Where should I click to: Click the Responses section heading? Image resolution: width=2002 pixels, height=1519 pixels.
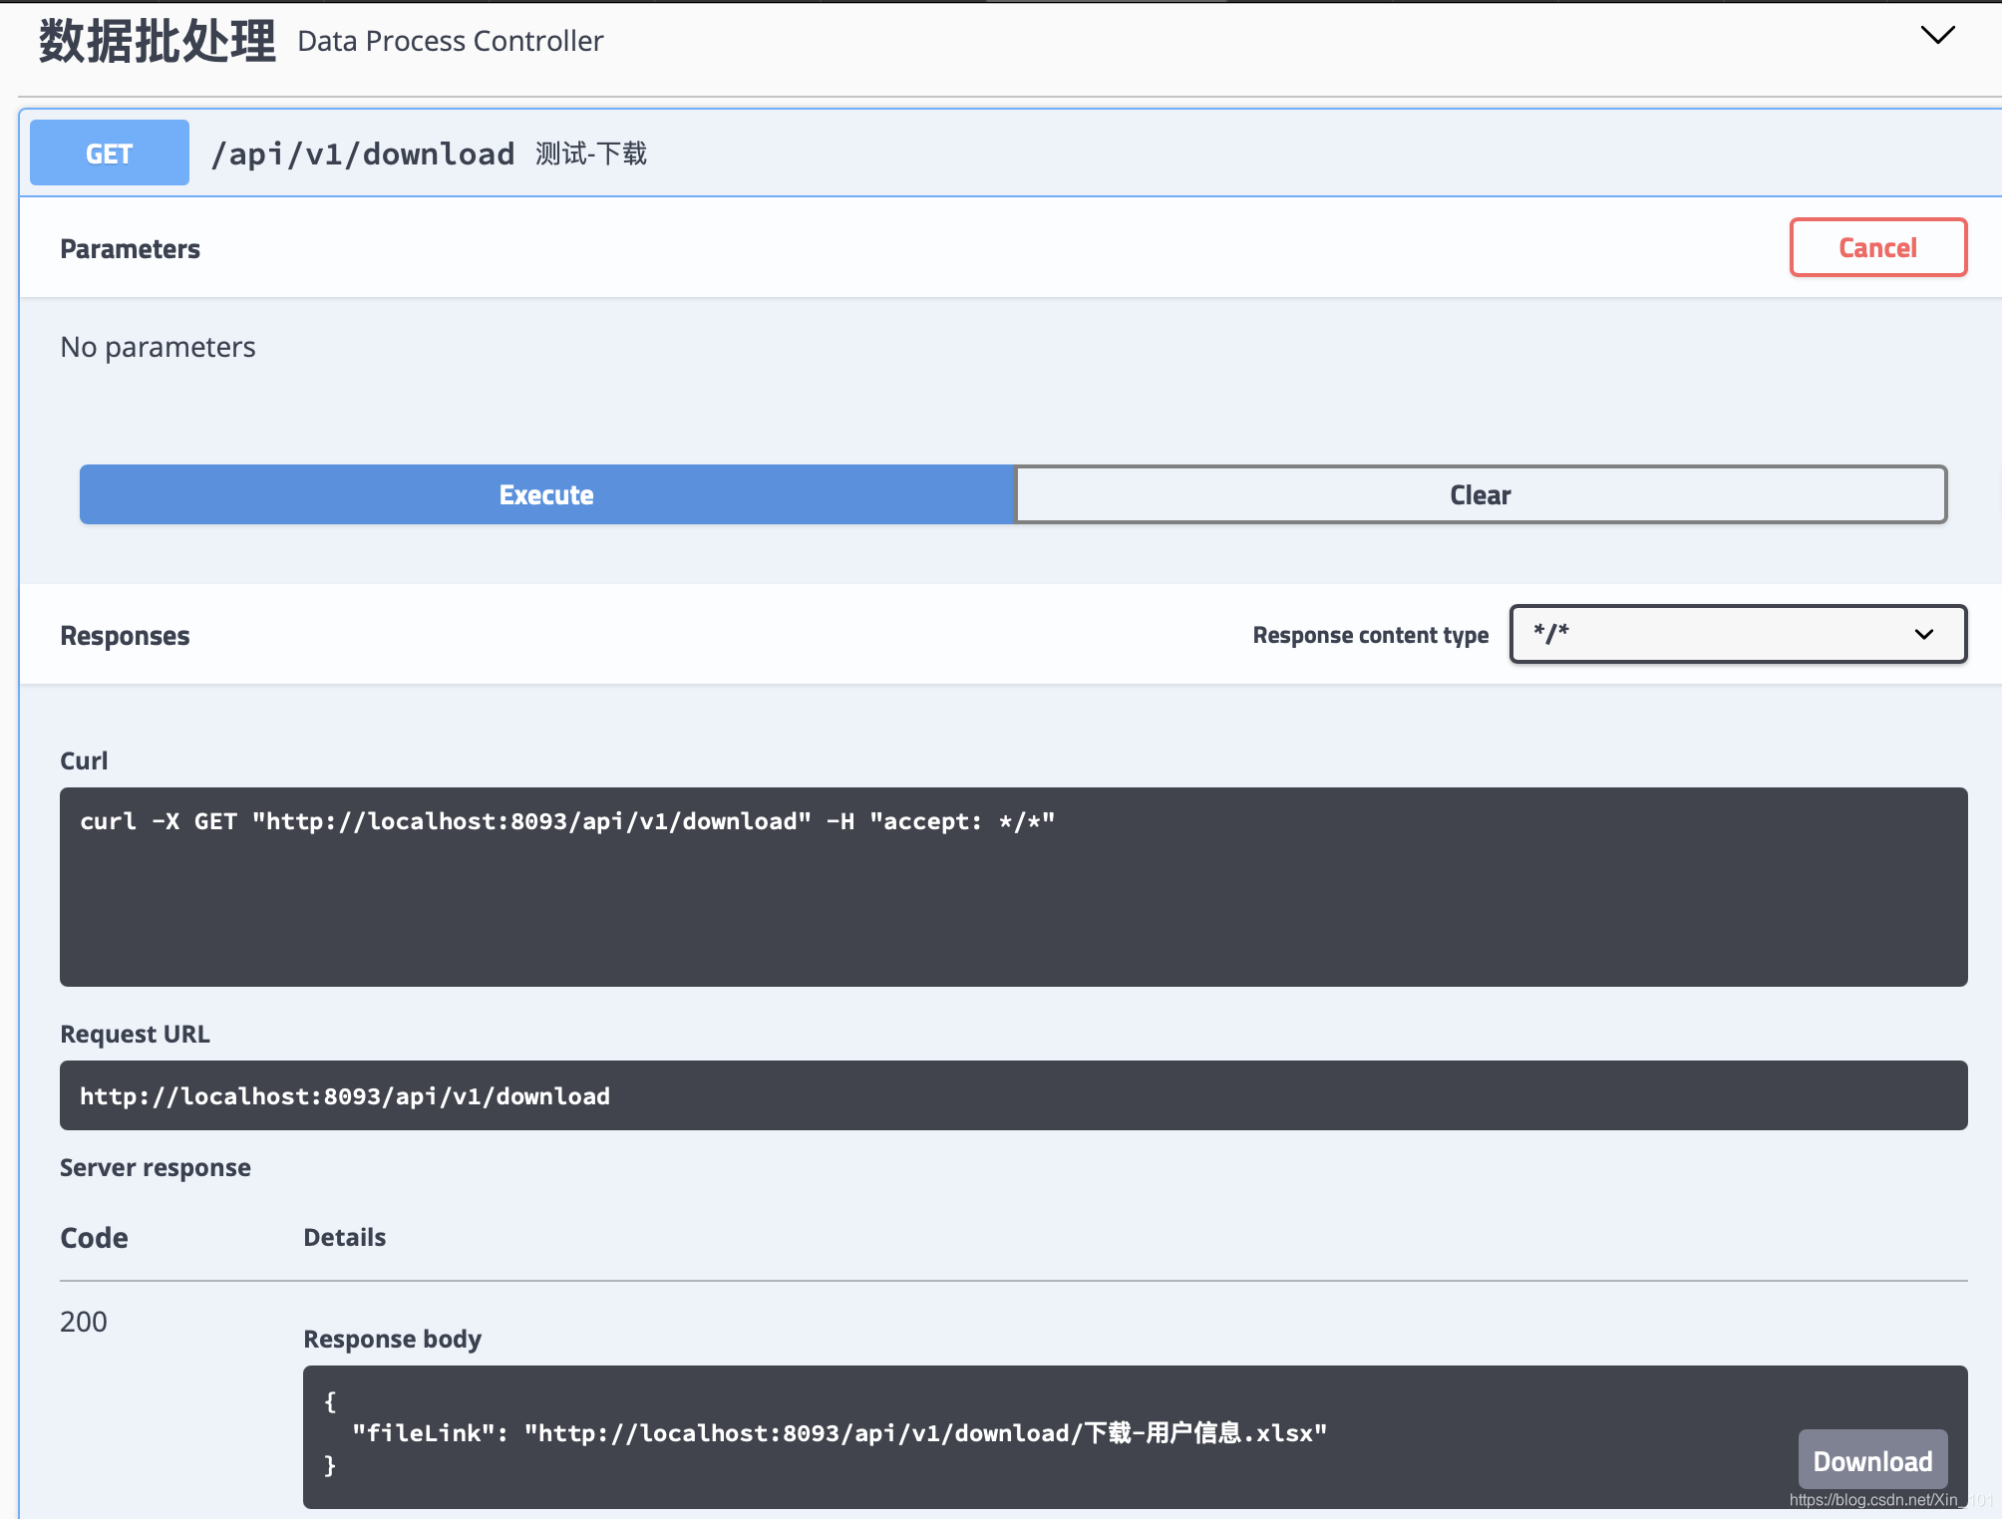pyautogui.click(x=125, y=636)
